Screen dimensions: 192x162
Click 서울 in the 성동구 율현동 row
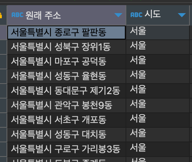click(x=138, y=75)
